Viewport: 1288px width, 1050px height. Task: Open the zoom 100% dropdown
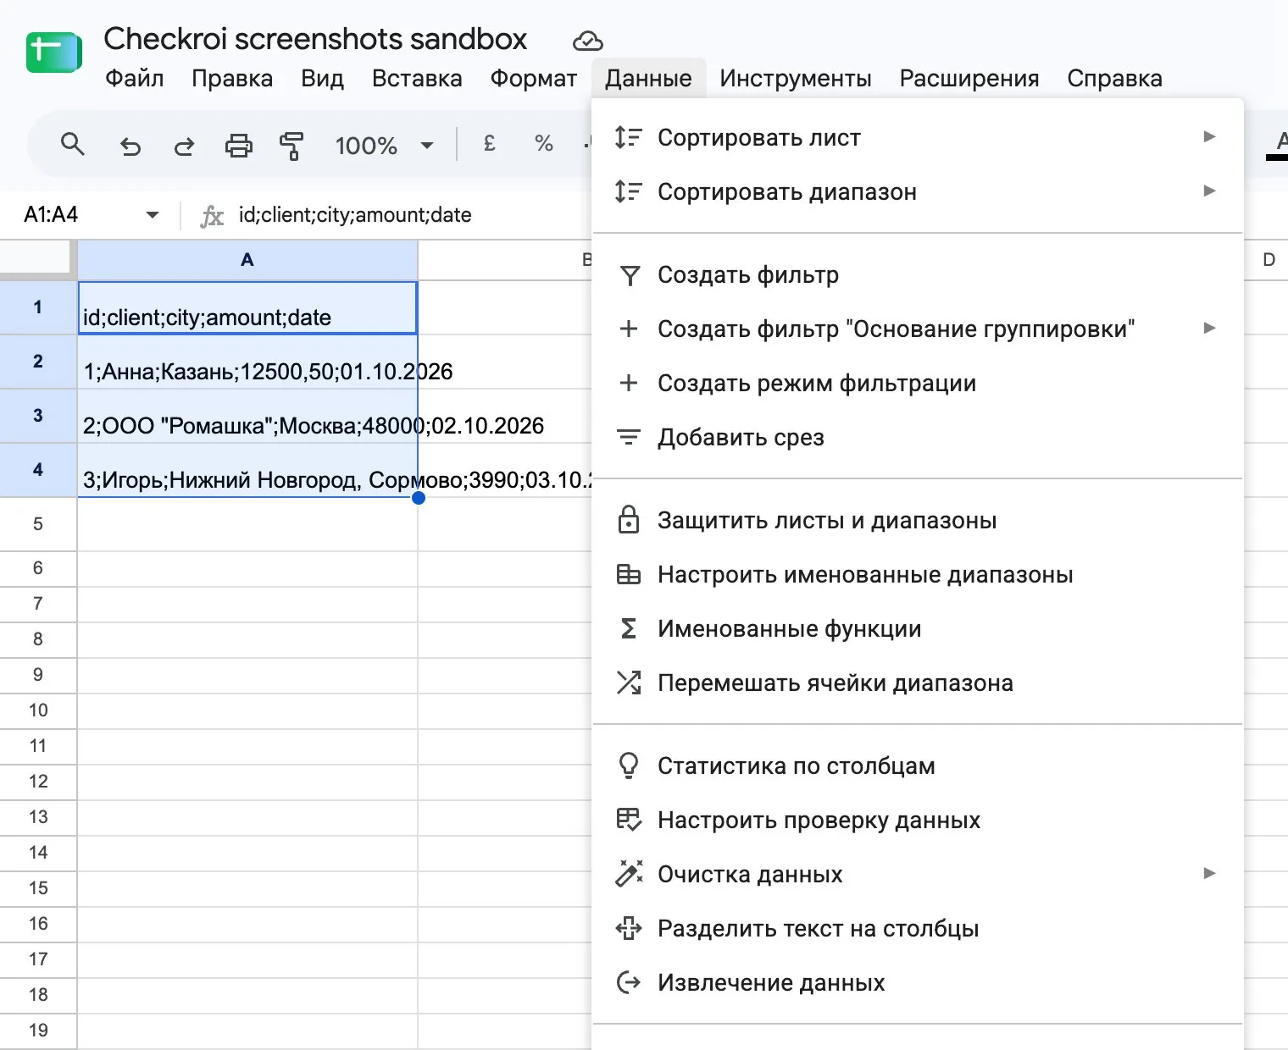[384, 146]
